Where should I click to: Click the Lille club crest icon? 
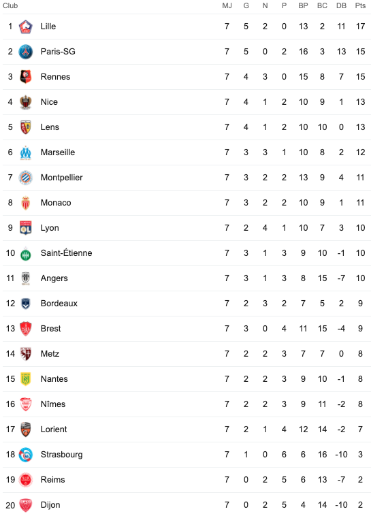(x=26, y=27)
